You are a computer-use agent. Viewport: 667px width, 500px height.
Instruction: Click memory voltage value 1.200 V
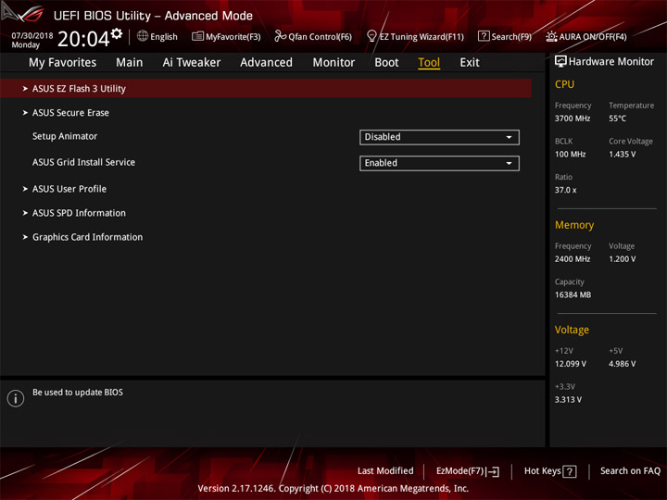pos(623,259)
